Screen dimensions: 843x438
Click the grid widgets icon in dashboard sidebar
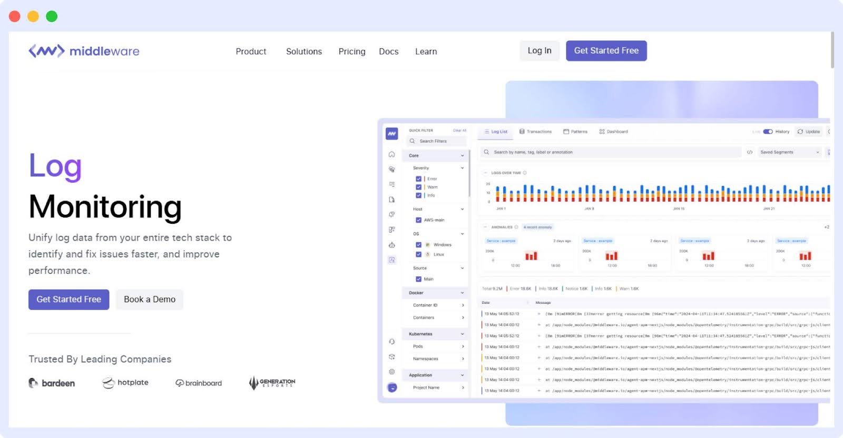391,230
